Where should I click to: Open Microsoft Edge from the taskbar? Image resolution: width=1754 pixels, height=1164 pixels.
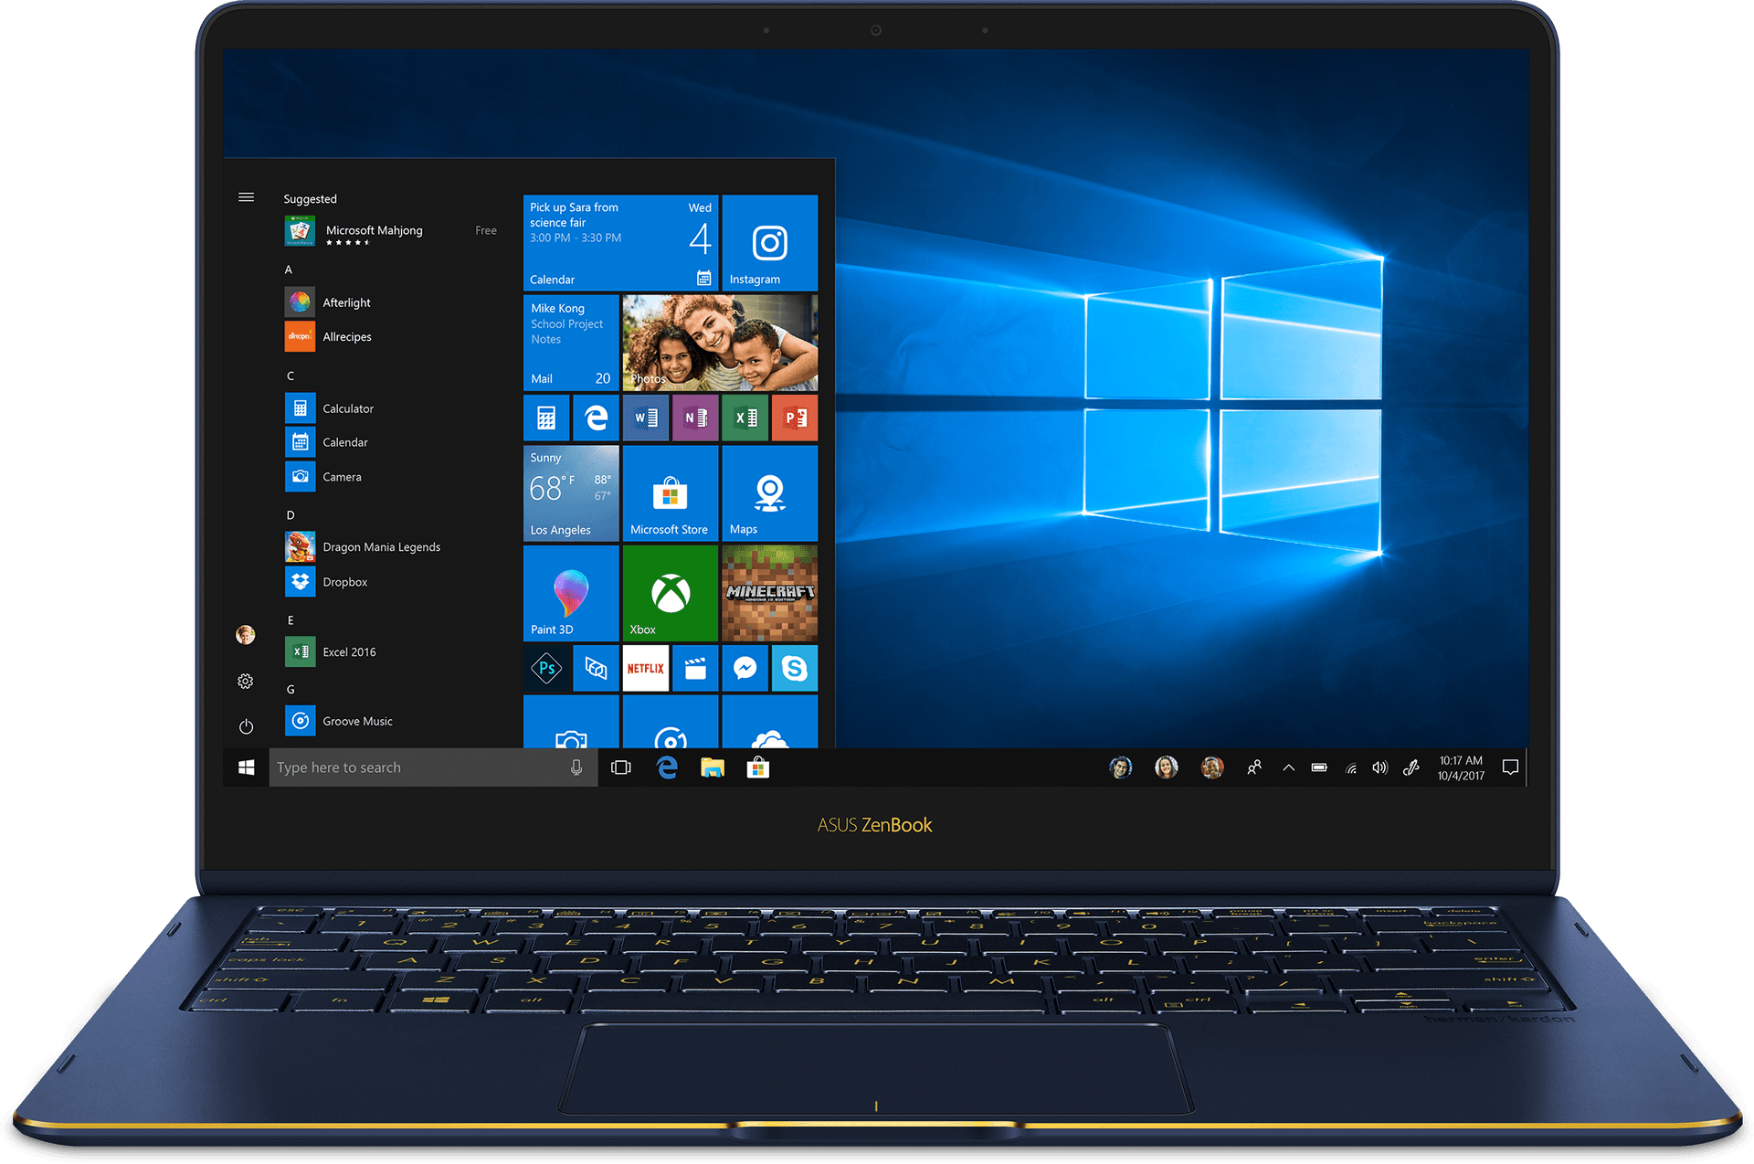coord(667,767)
